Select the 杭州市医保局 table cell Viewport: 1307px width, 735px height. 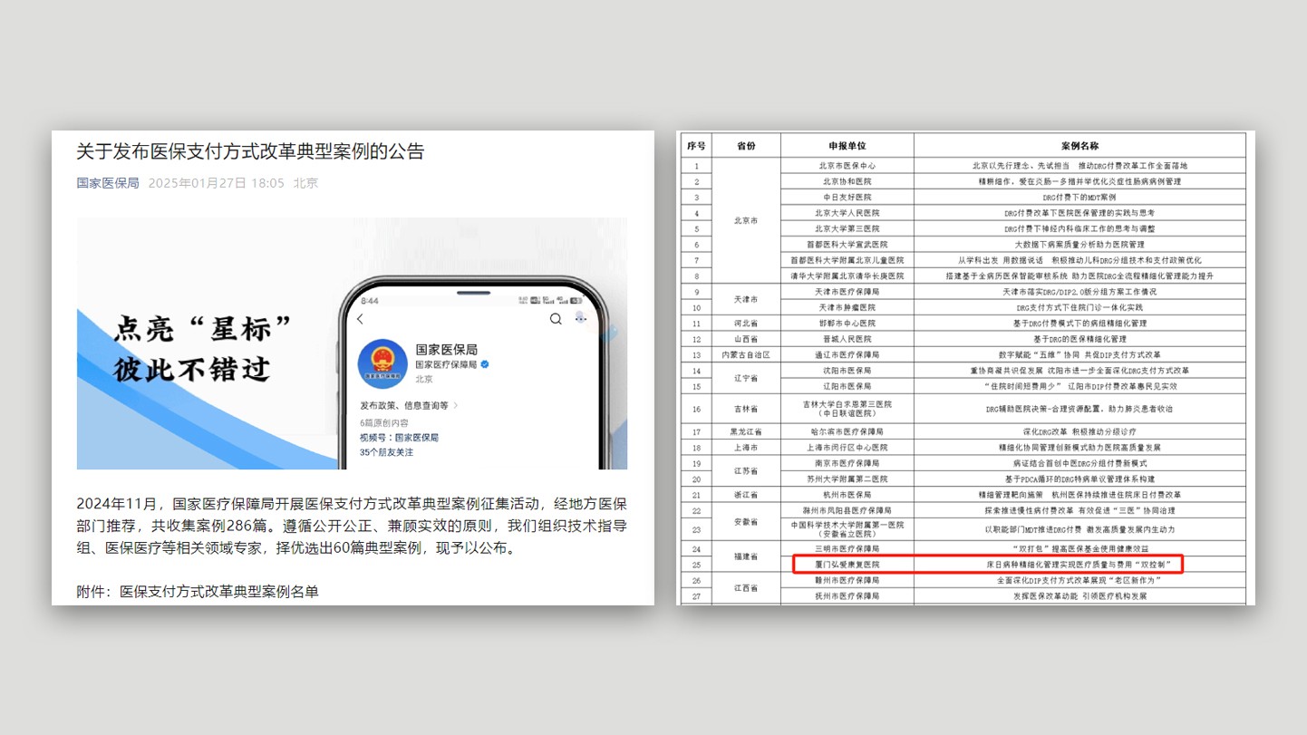(847, 495)
